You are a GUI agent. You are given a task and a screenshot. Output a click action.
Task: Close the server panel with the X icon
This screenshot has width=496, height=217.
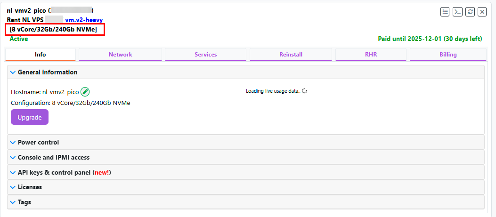coord(482,12)
